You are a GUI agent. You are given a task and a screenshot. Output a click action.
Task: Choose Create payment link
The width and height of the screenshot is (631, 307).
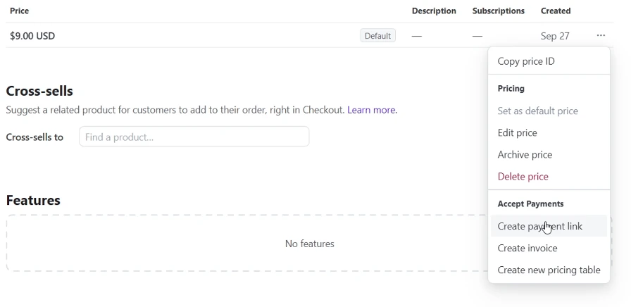point(539,226)
